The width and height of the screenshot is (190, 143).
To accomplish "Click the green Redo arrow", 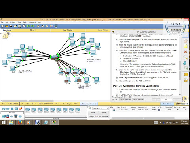I will pos(32,26).
